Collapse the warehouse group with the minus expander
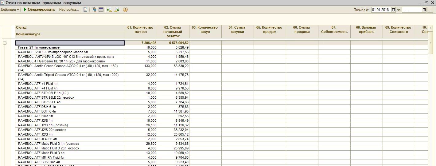 (x=5, y=43)
